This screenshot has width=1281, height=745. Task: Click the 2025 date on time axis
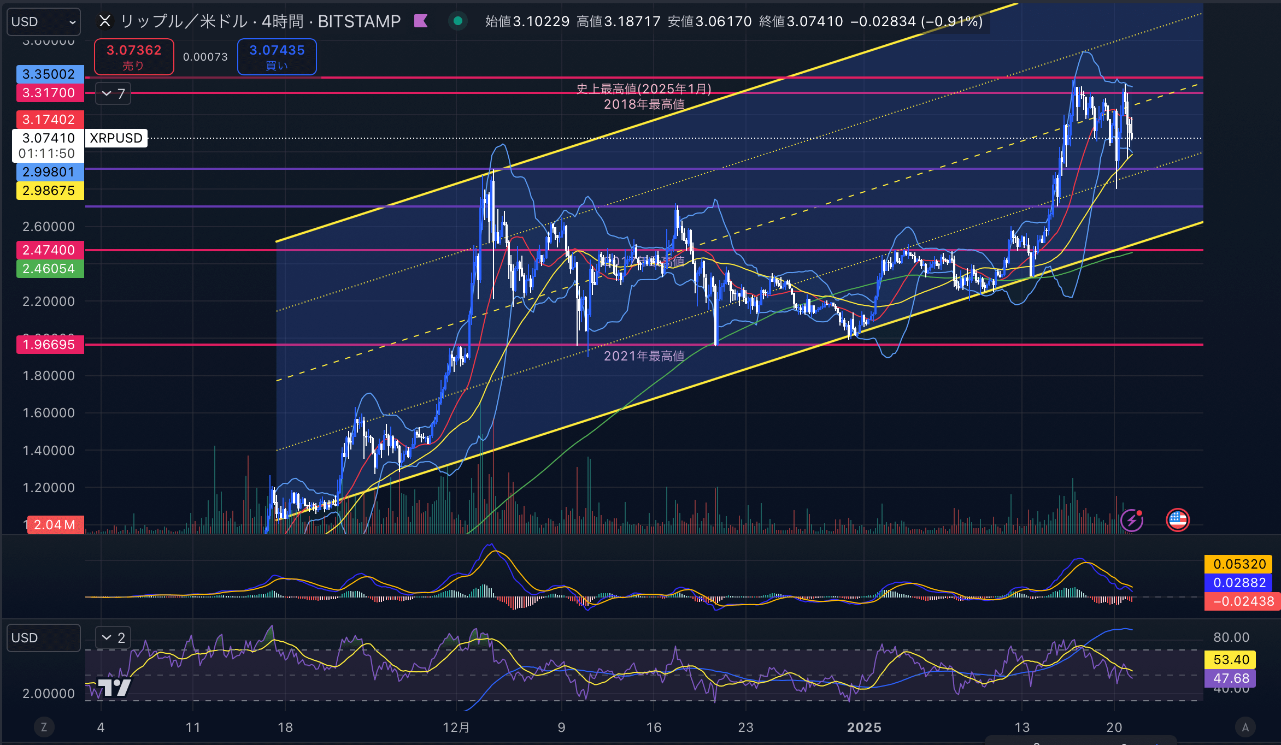[863, 728]
